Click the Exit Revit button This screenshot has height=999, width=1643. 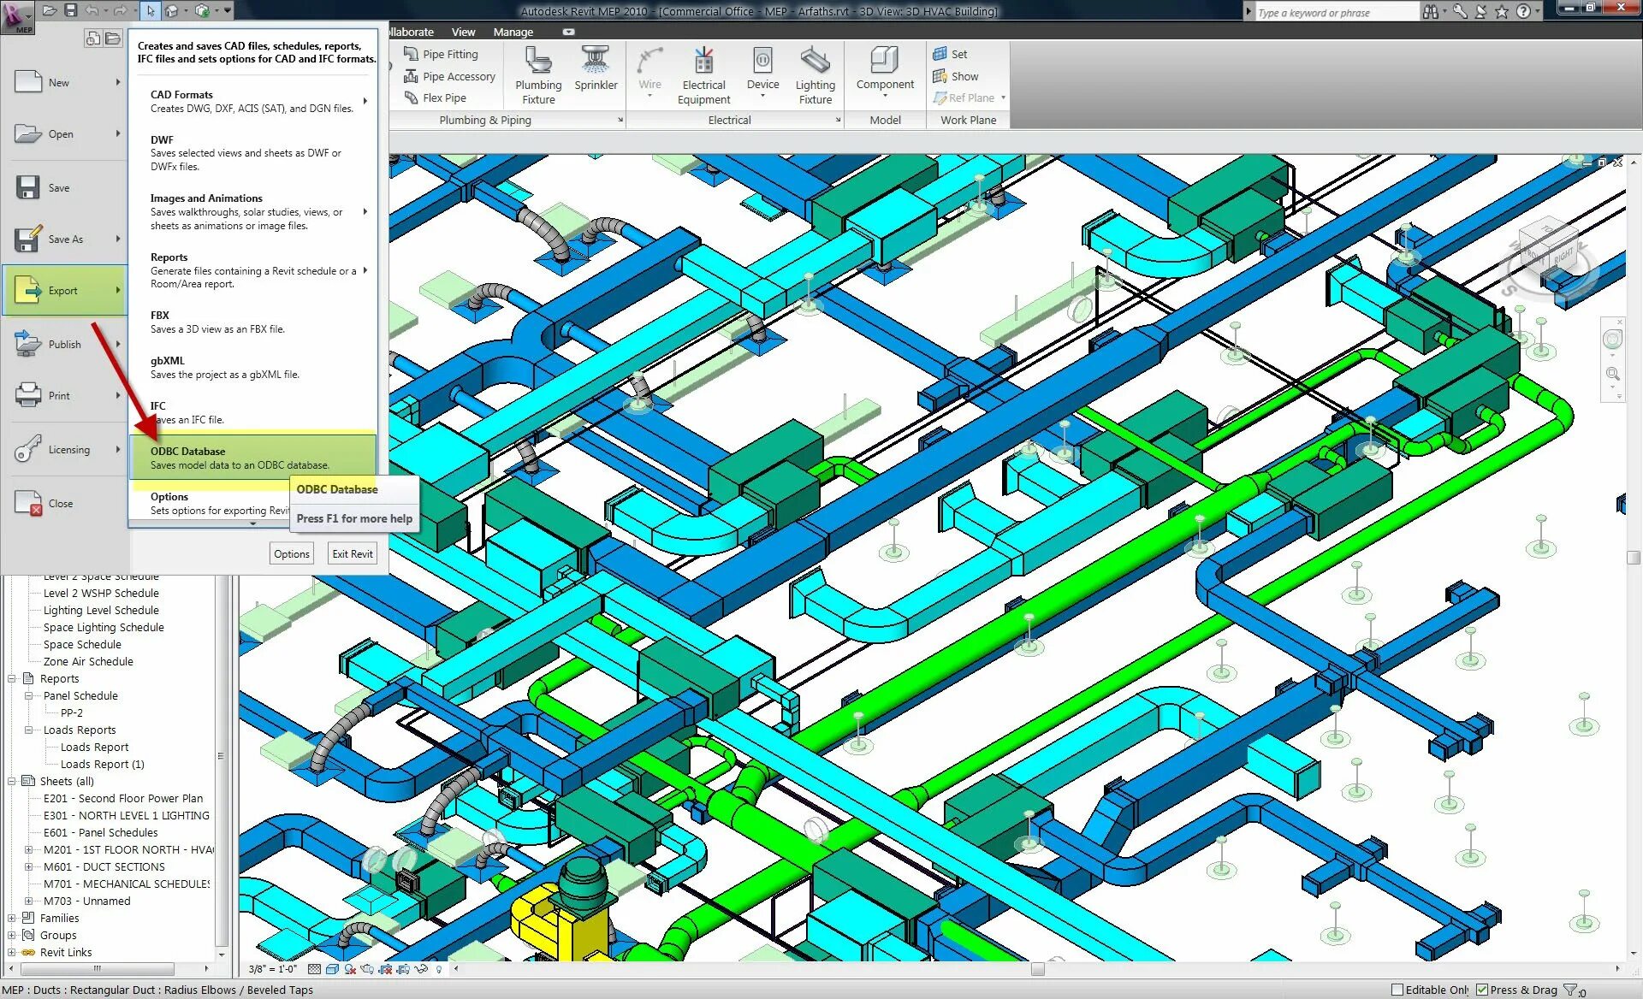tap(352, 553)
